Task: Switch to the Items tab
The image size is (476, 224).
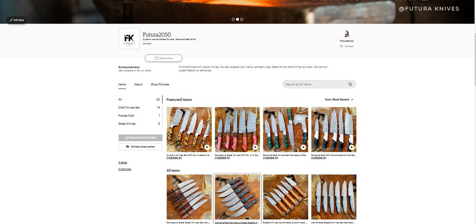Action: point(122,84)
